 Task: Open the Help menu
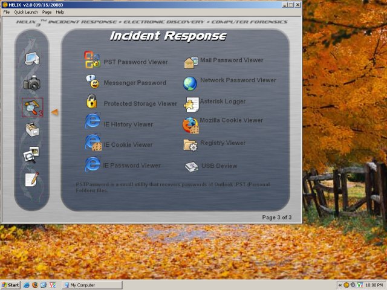click(60, 12)
